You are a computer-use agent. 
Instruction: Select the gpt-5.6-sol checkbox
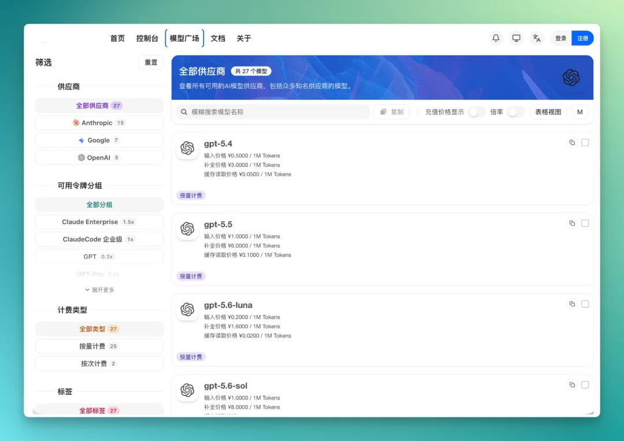[585, 384]
